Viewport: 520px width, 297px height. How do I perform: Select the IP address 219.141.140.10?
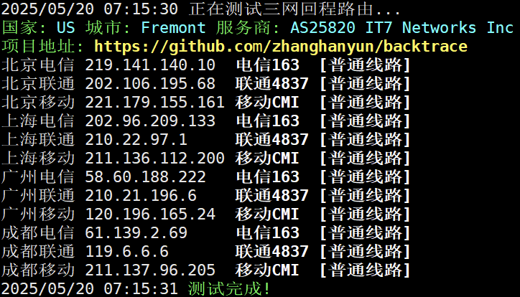150,65
